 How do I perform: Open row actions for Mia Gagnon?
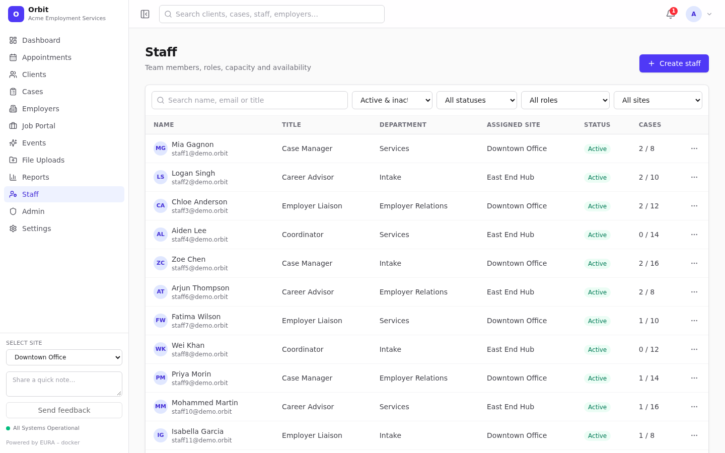(694, 148)
